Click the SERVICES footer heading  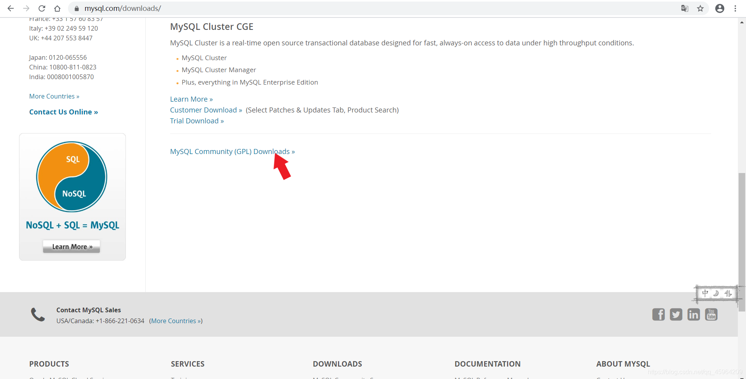[188, 364]
